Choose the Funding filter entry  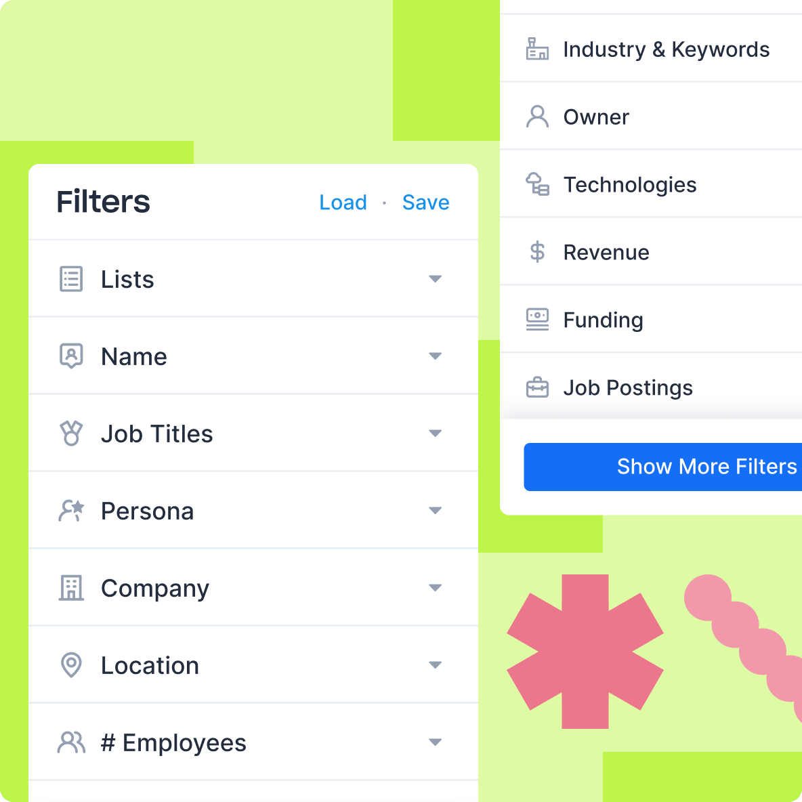[602, 320]
